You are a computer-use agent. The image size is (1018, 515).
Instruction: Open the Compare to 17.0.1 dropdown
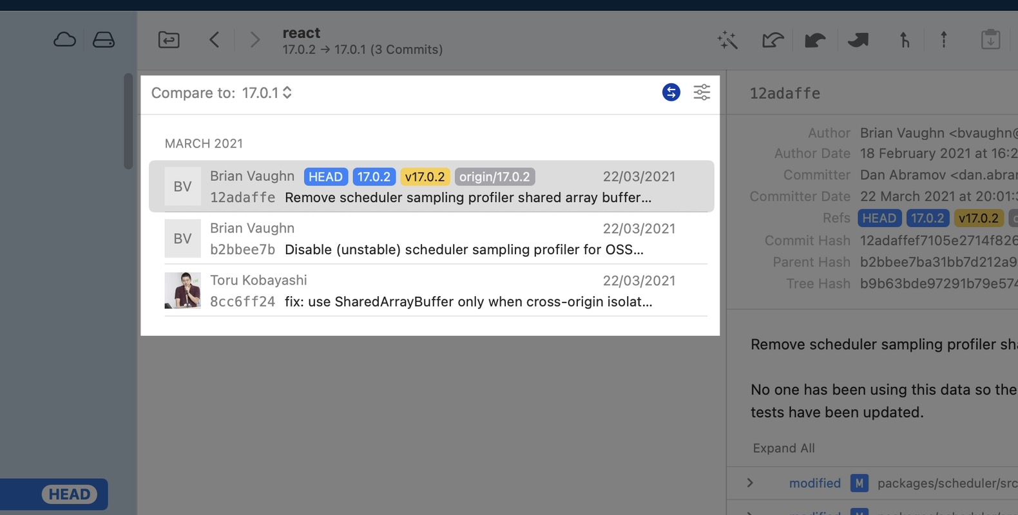[267, 93]
